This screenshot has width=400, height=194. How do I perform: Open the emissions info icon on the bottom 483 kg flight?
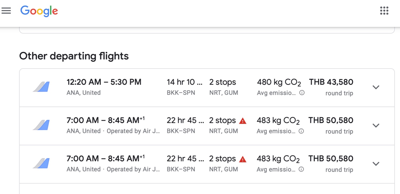301,169
